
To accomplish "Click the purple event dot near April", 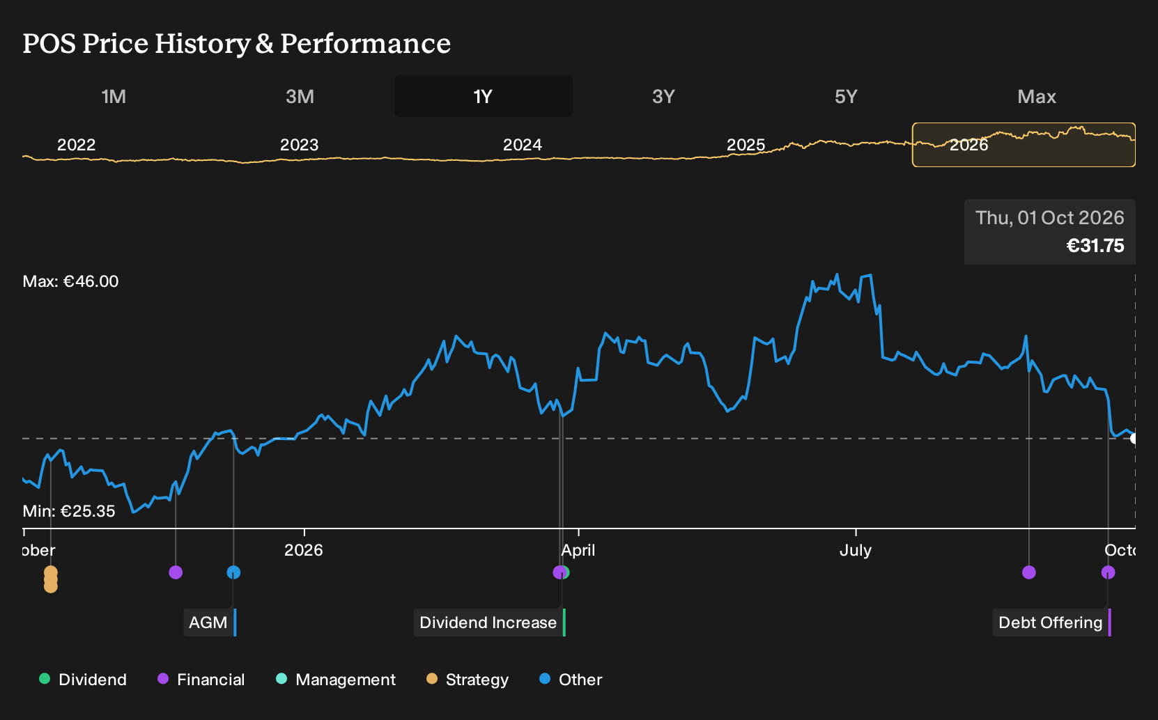I will coord(559,572).
